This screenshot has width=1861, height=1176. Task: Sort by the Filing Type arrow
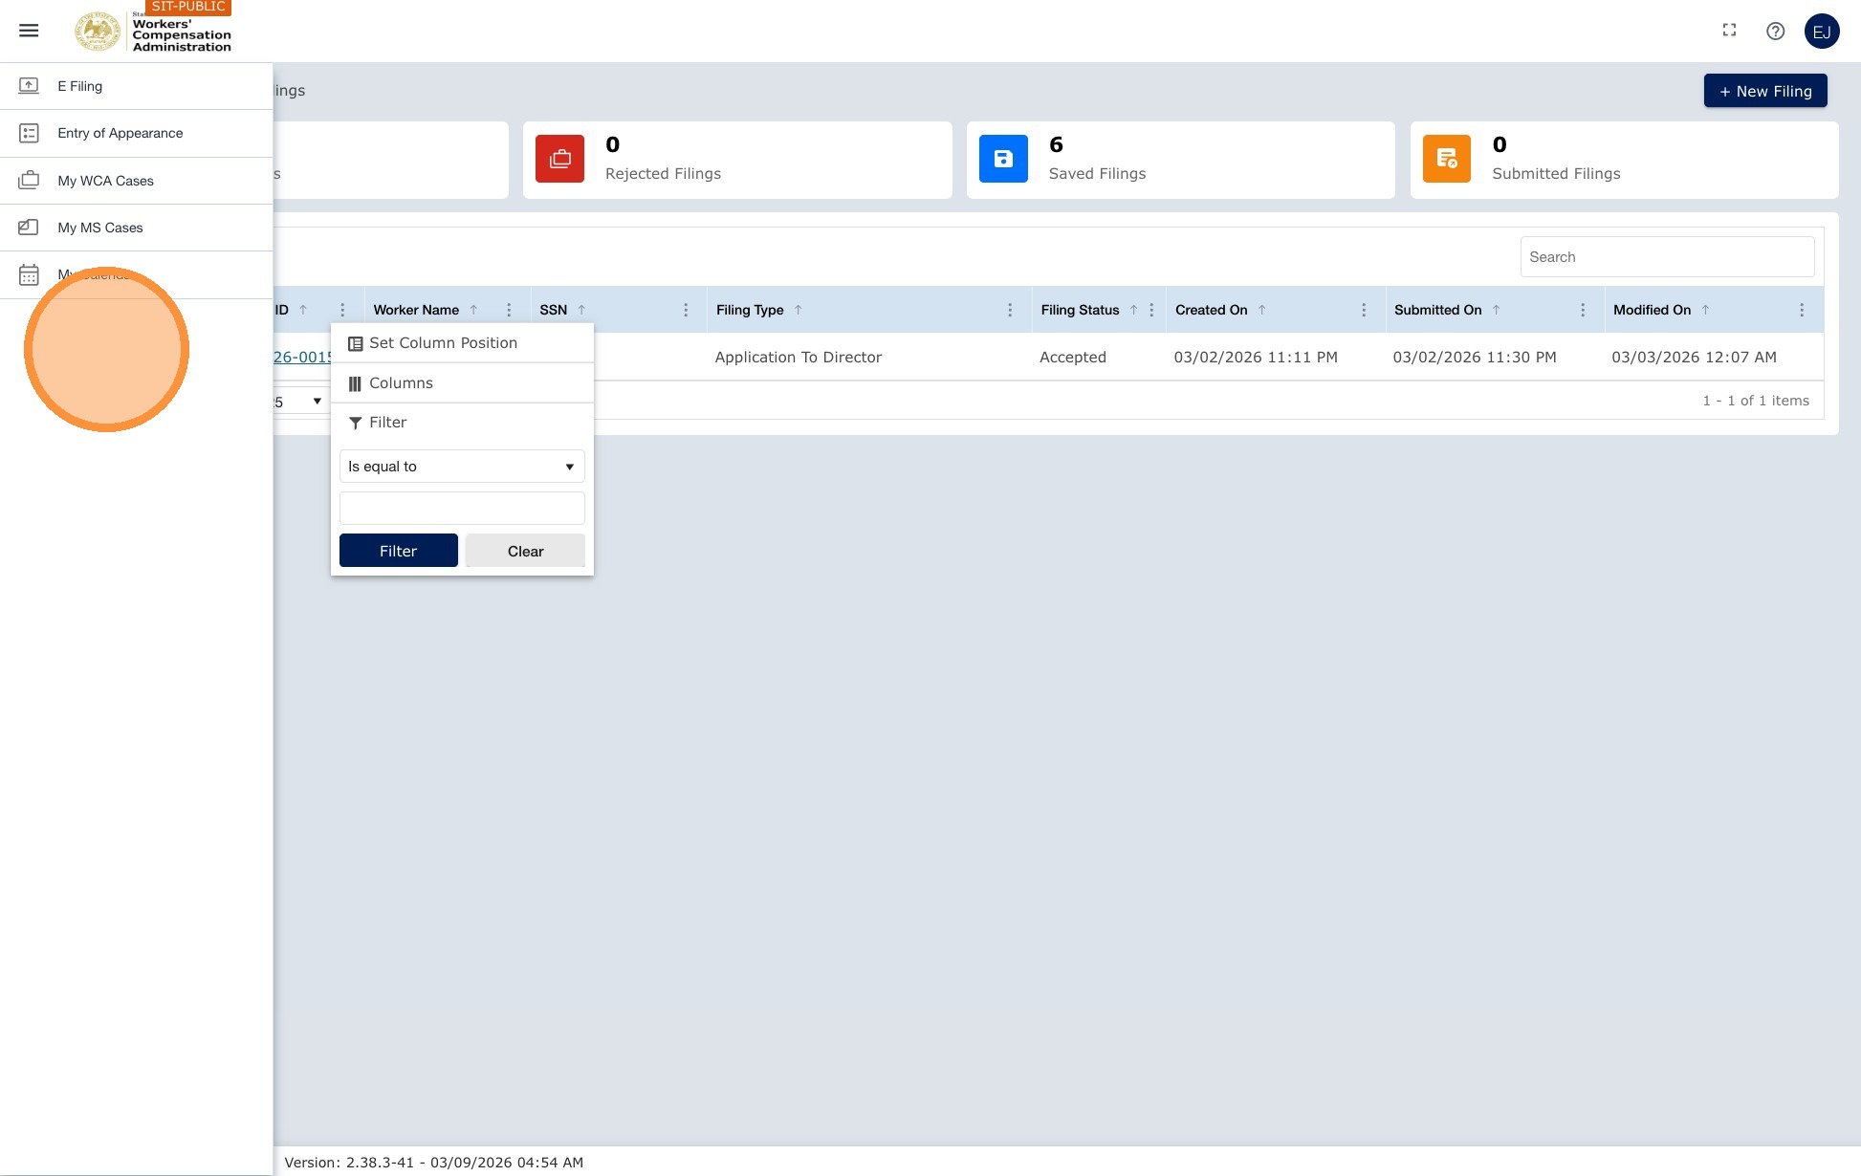pos(799,310)
